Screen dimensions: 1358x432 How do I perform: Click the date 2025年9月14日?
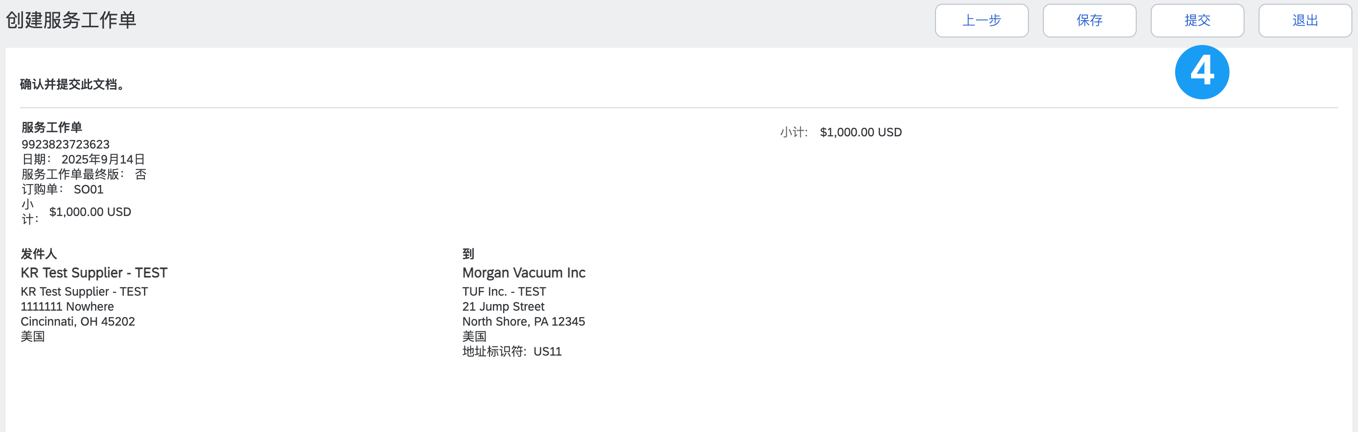(103, 159)
